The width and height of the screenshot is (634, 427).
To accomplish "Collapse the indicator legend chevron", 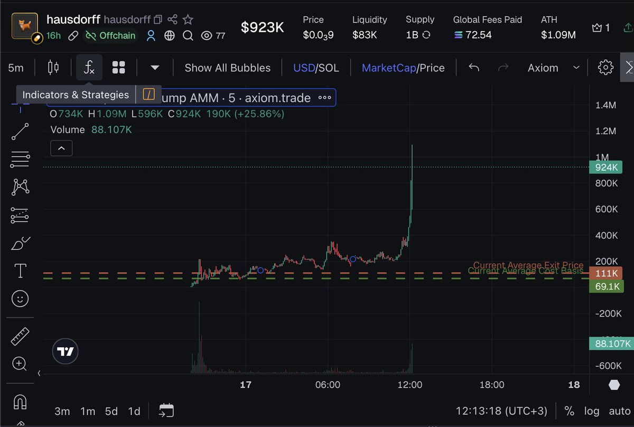I will 61,148.
